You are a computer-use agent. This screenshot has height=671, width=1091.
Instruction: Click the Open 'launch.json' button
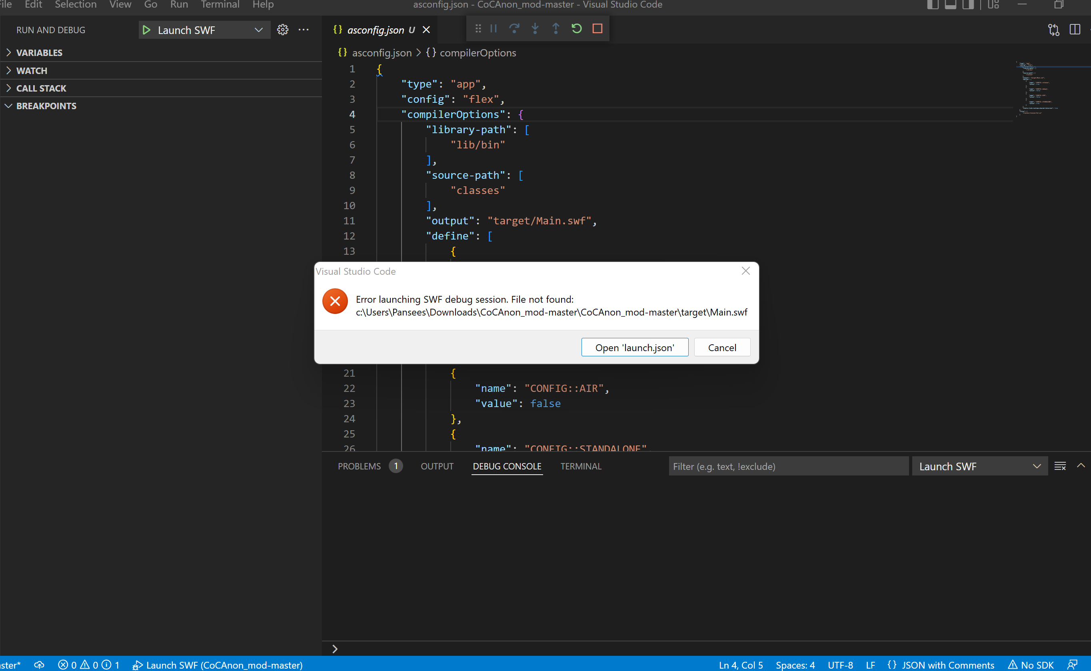[634, 347]
